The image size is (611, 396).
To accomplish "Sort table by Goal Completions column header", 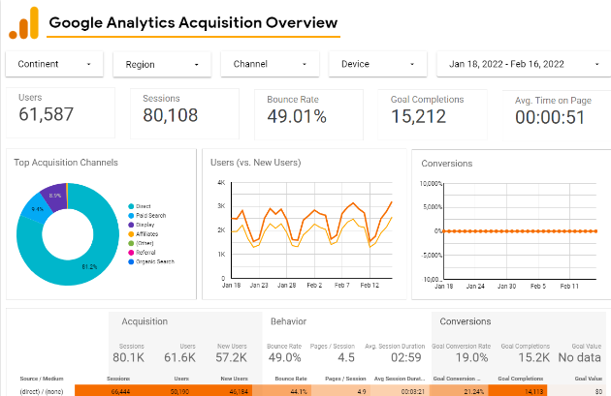I will 521,379.
